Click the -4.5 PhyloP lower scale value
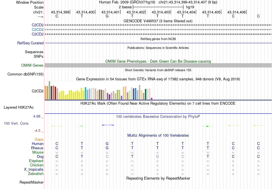 [37, 131]
